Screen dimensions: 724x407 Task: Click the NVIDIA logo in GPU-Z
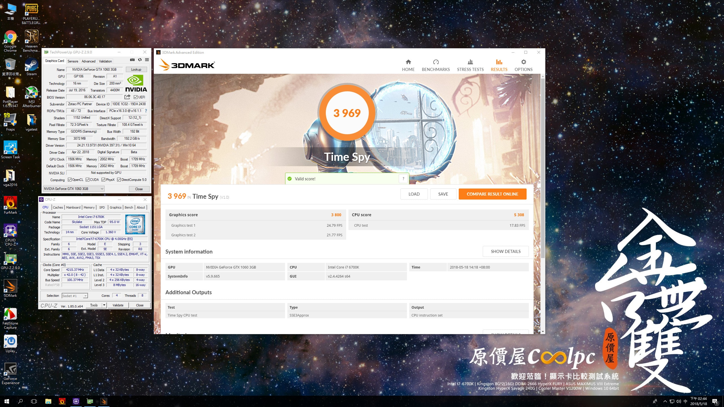click(136, 83)
